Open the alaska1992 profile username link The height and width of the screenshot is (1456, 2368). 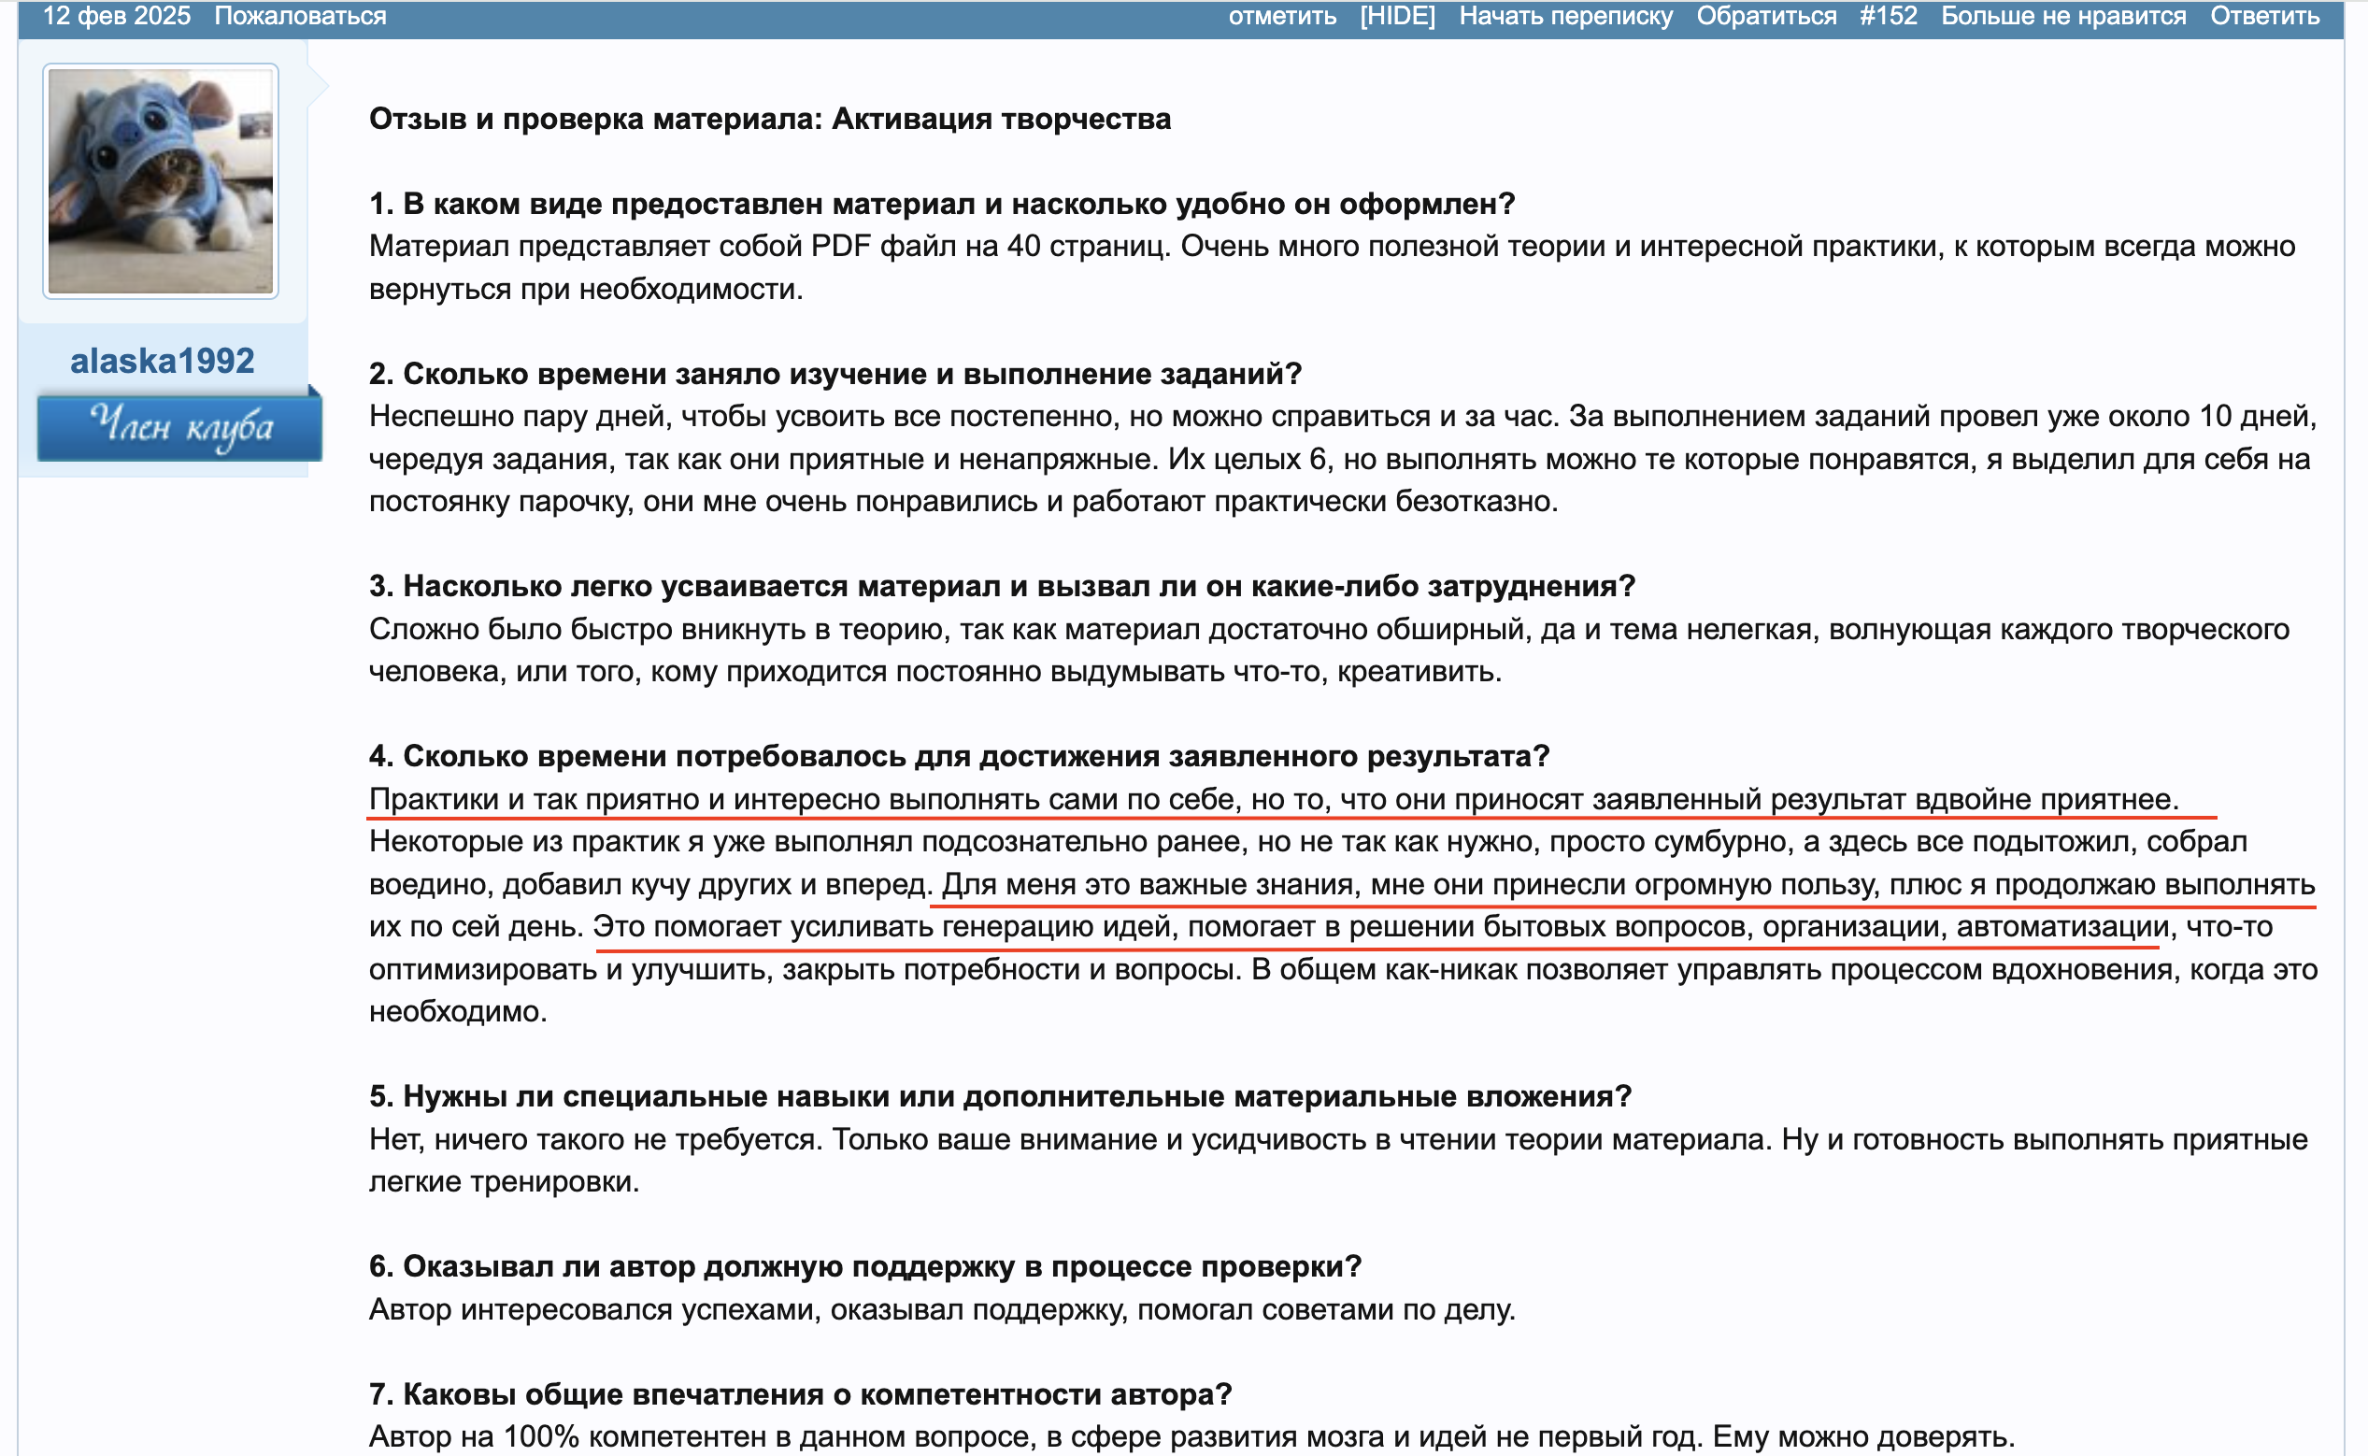click(x=162, y=361)
